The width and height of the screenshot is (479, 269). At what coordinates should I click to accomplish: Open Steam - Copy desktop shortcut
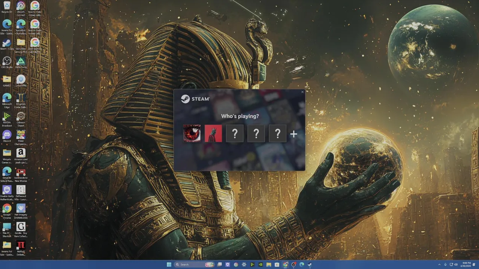[7, 44]
